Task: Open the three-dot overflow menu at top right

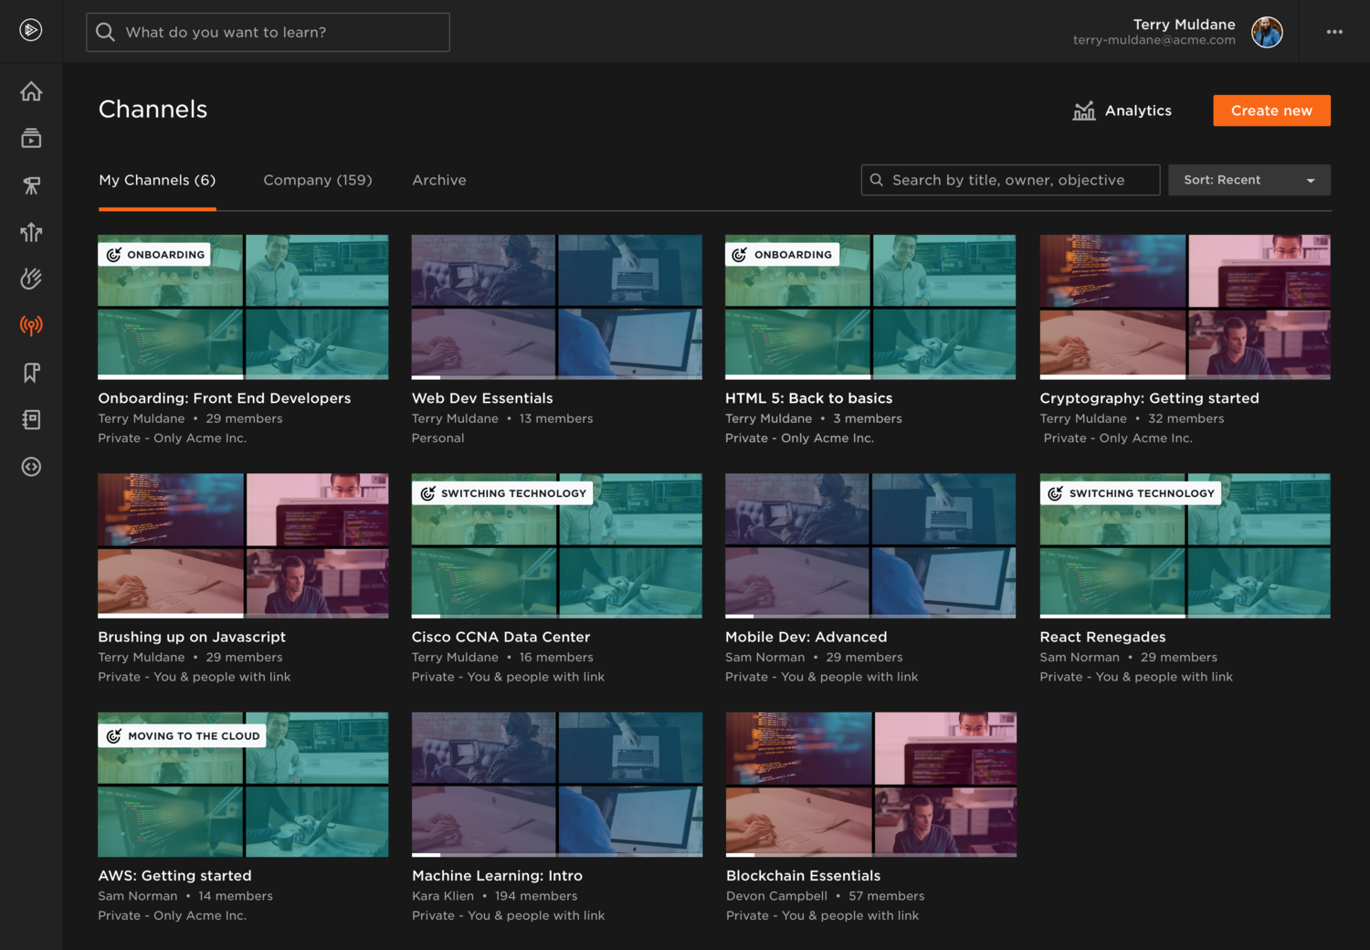Action: click(1334, 32)
